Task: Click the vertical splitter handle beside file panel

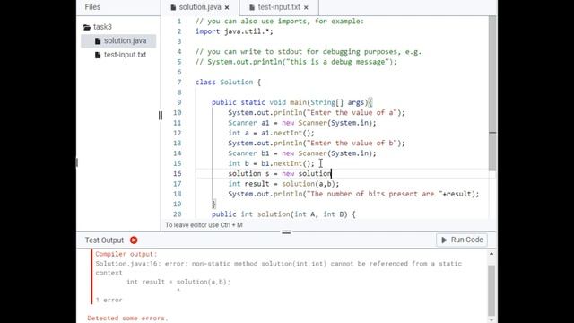Action: [x=161, y=116]
